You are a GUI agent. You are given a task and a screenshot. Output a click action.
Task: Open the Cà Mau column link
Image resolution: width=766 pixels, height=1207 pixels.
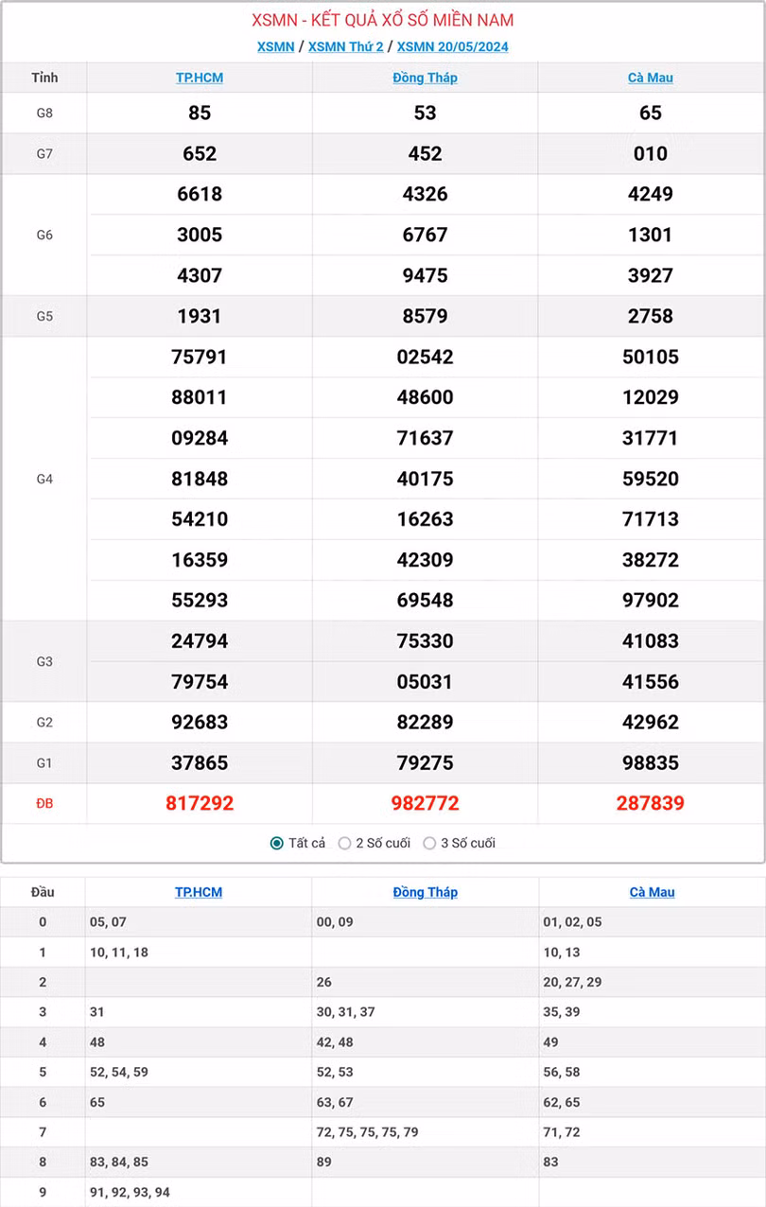(x=651, y=78)
